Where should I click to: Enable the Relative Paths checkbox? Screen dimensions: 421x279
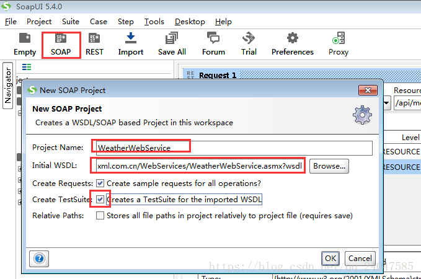[x=100, y=215]
